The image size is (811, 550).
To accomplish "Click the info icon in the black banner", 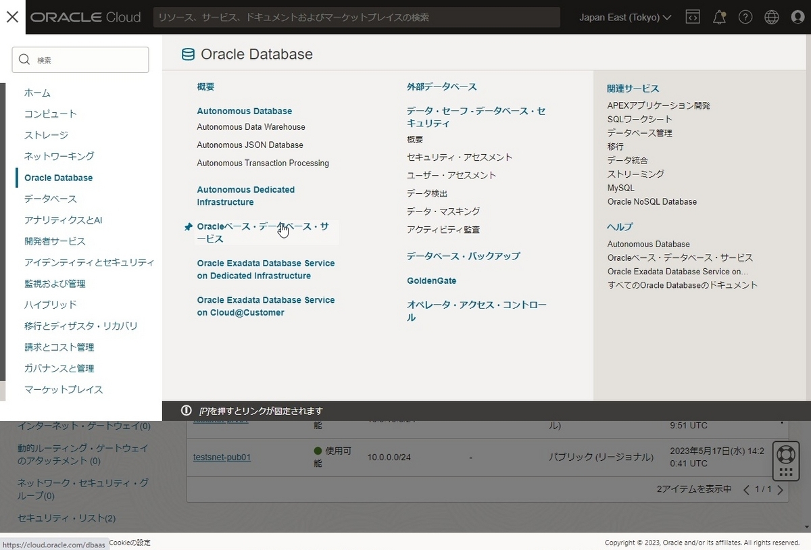I will tap(186, 410).
